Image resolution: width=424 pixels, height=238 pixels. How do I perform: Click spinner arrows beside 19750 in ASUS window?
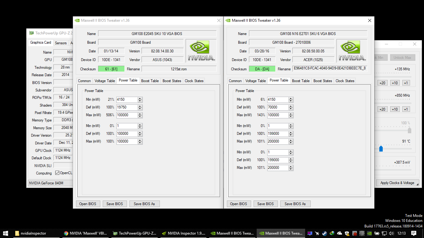[140, 107]
